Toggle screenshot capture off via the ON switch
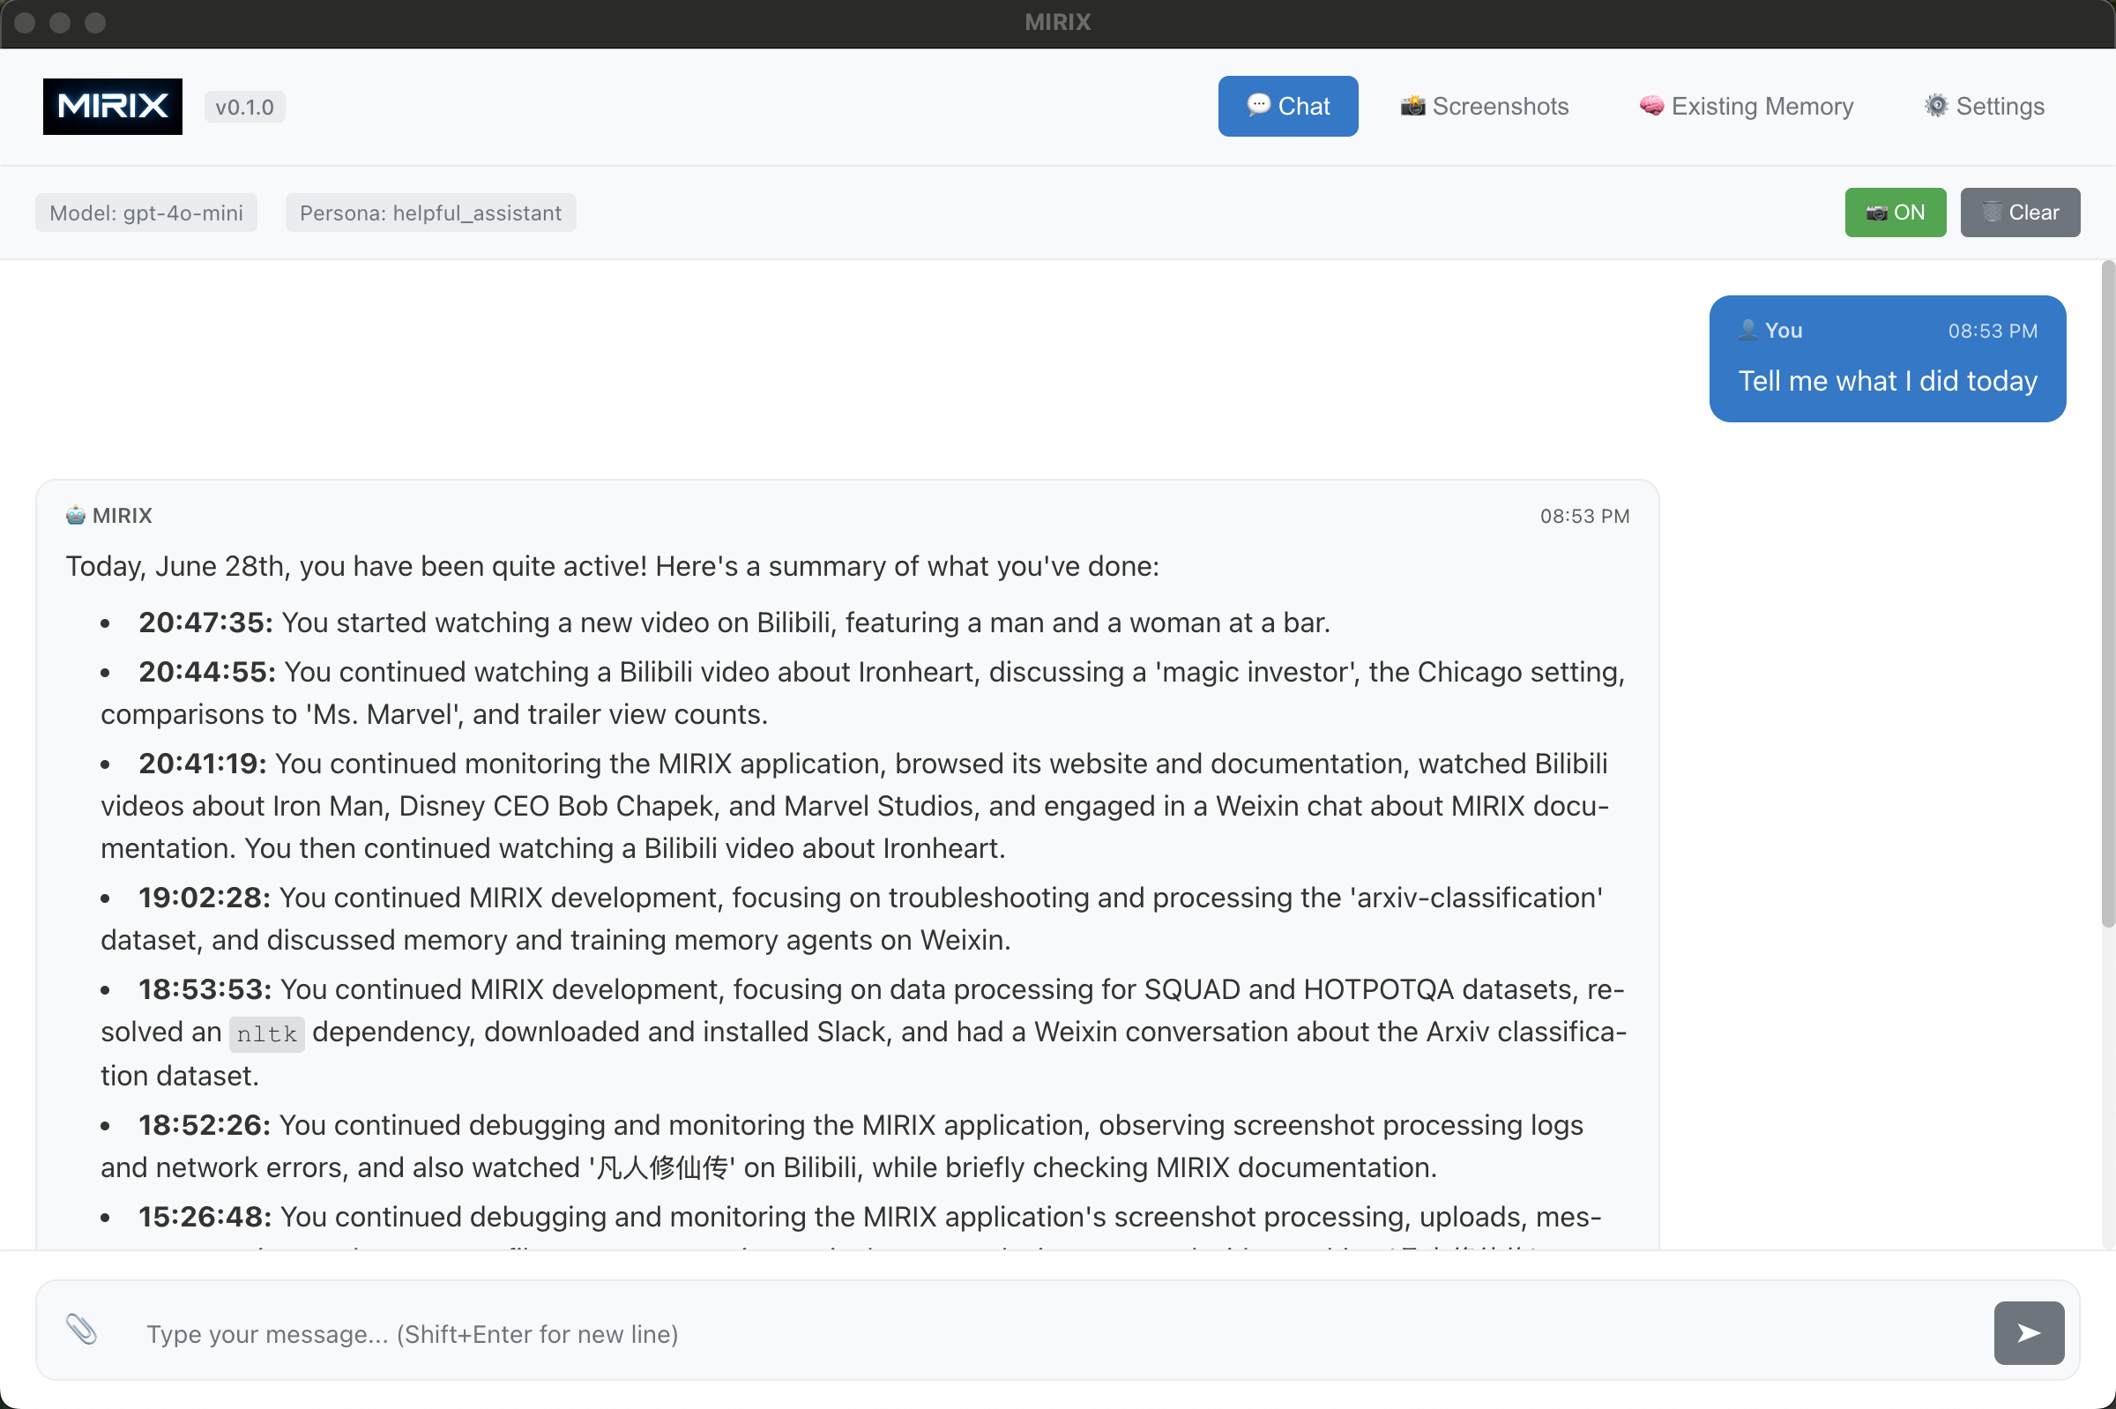This screenshot has width=2116, height=1409. 1895,212
